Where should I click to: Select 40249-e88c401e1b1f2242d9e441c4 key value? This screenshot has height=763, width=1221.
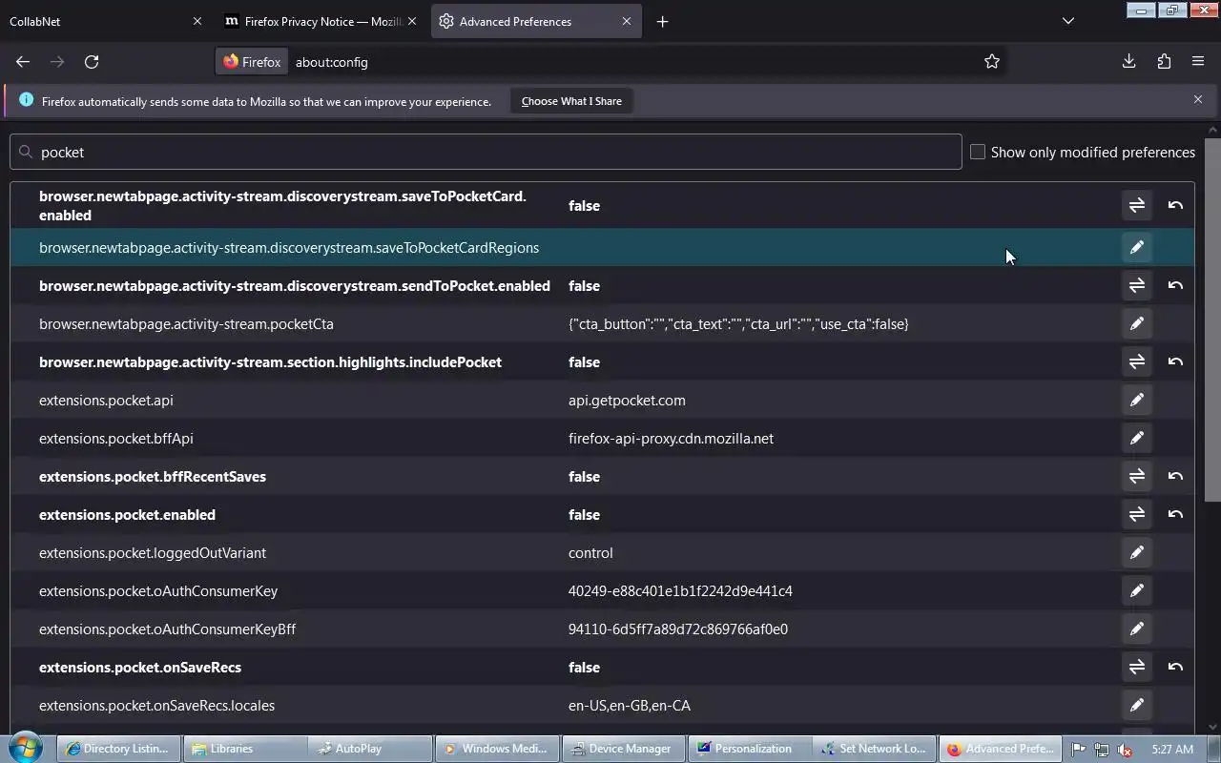(x=680, y=591)
